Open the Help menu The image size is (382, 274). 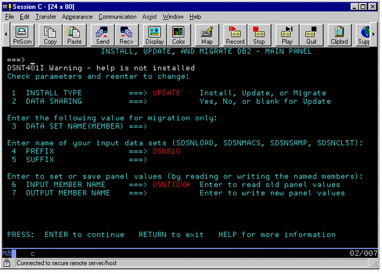(195, 17)
